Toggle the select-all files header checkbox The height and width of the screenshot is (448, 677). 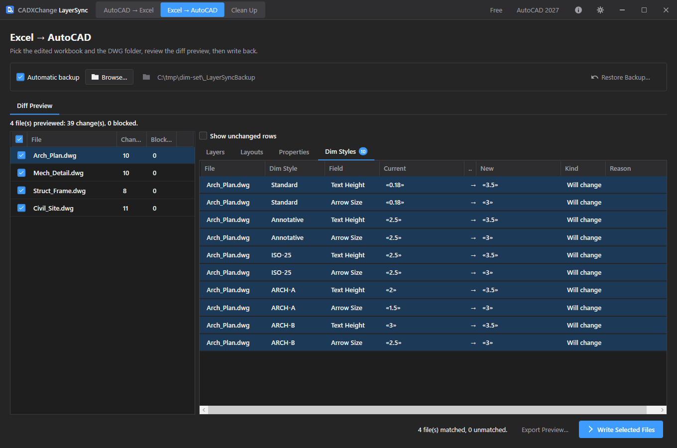[19, 139]
